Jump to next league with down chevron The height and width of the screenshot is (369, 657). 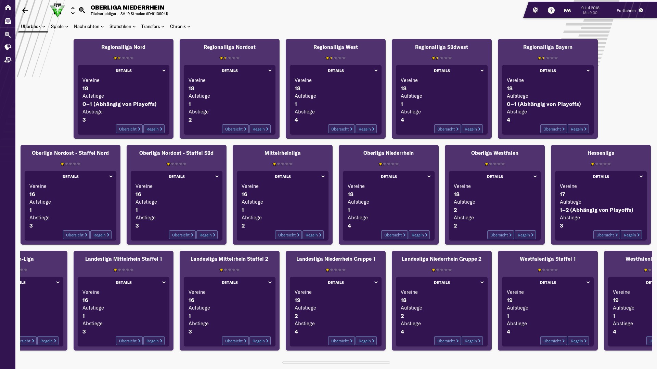click(73, 13)
